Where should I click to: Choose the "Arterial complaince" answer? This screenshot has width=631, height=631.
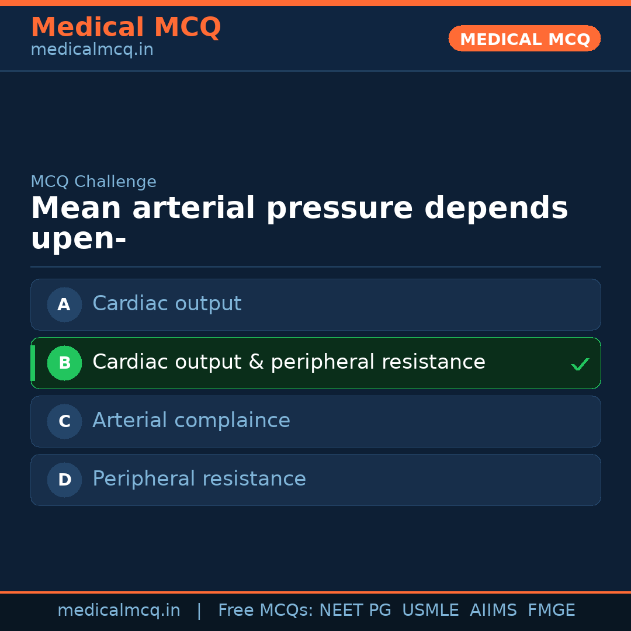191,421
